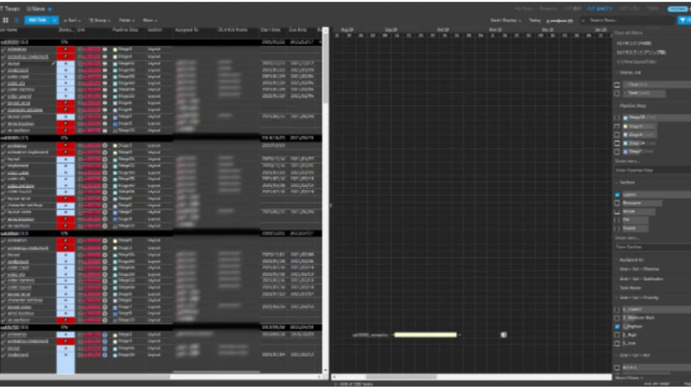Screen dimensions: 691x389
Task: Open the More menu in the toolbar
Action: [150, 20]
